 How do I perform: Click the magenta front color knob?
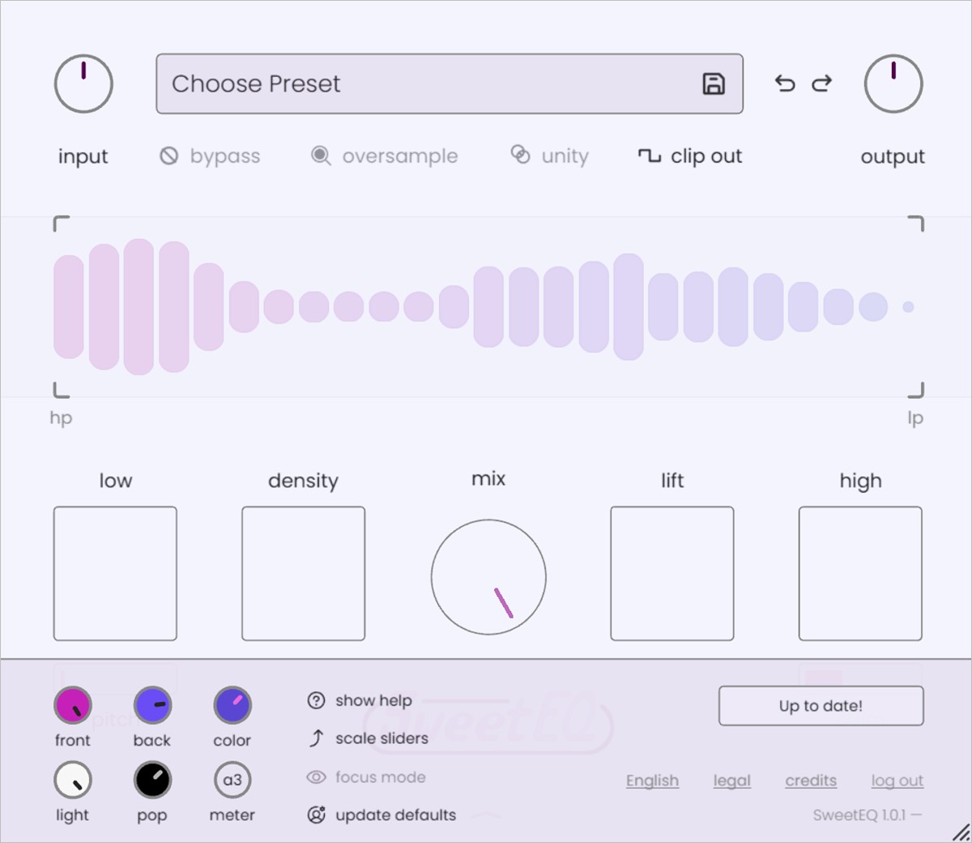(73, 705)
